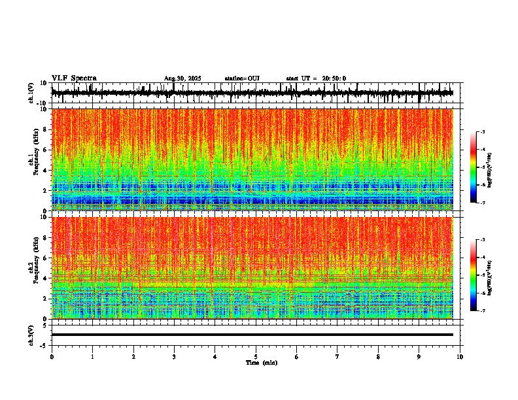This screenshot has height=400, width=518.
Task: Select the "4" kHz tick on ch.2 spectrogram
Action: coord(46,278)
